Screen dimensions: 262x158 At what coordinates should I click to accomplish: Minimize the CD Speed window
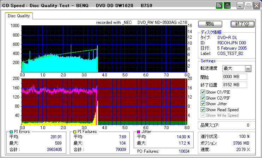pyautogui.click(x=240, y=6)
